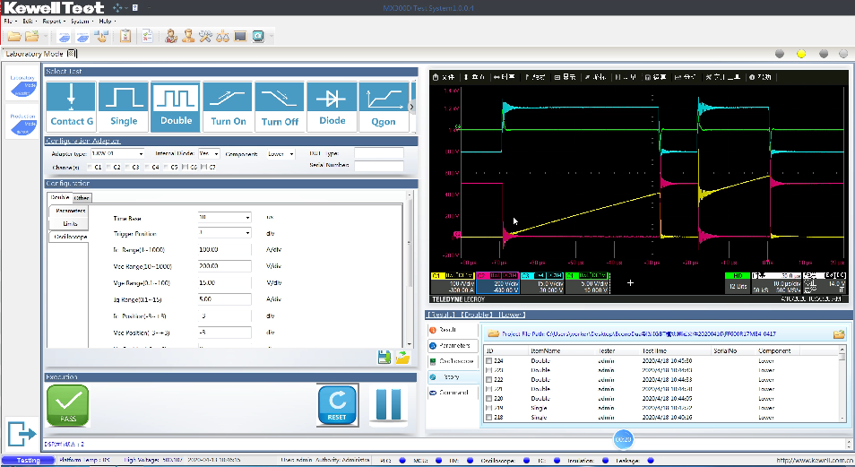Open the Adapter type dropdown

pyautogui.click(x=117, y=154)
